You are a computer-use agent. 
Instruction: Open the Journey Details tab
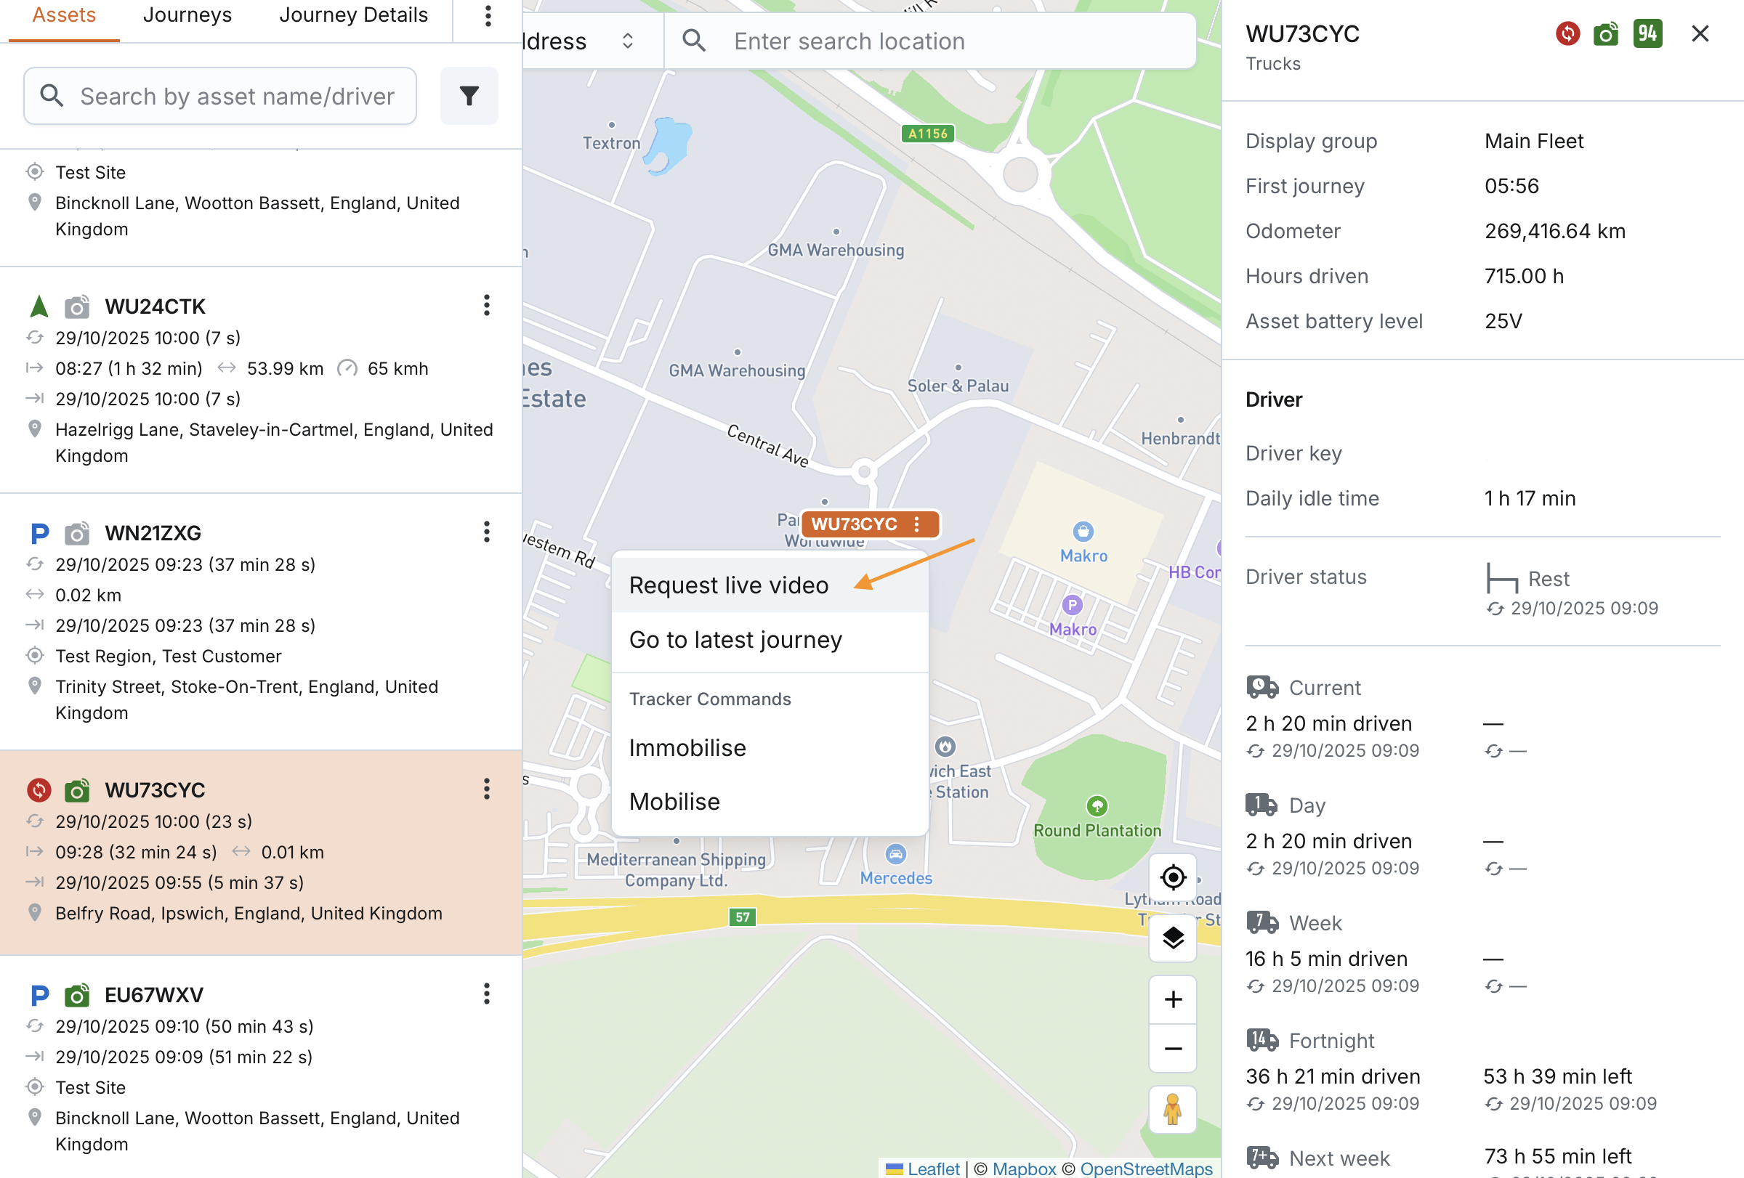click(353, 15)
